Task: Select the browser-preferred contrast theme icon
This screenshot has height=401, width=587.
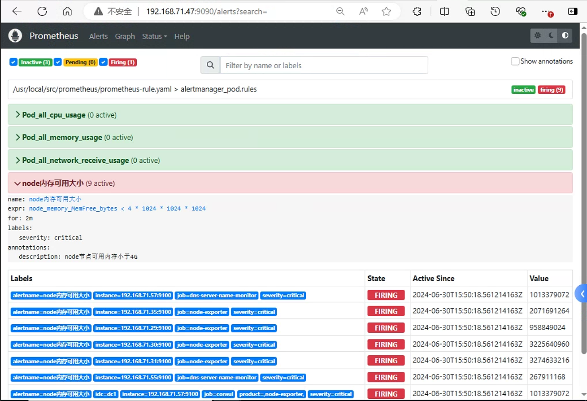Action: pyautogui.click(x=565, y=35)
